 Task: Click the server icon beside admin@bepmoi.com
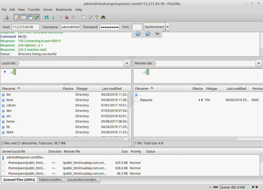tap(3, 157)
